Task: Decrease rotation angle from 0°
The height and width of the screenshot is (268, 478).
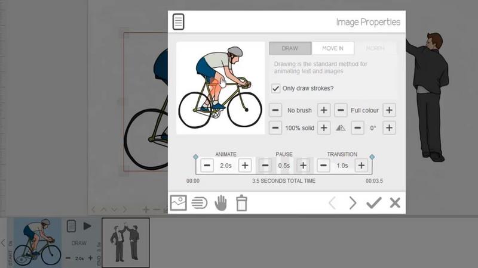Action: [357, 128]
